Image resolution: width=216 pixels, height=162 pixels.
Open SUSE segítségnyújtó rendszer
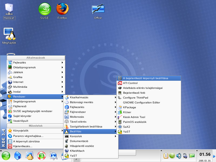35,111
